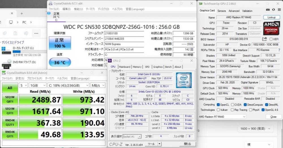Toggle the Ray Tracing checkbox

(232, 110)
